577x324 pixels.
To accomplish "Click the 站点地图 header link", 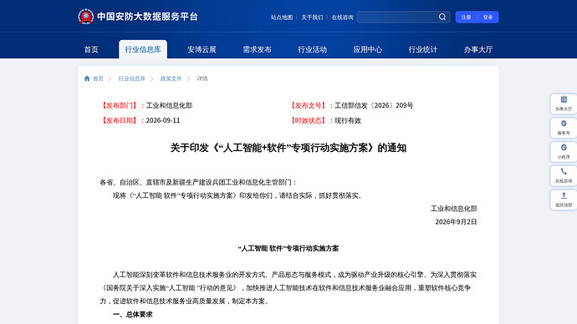I will pos(282,18).
